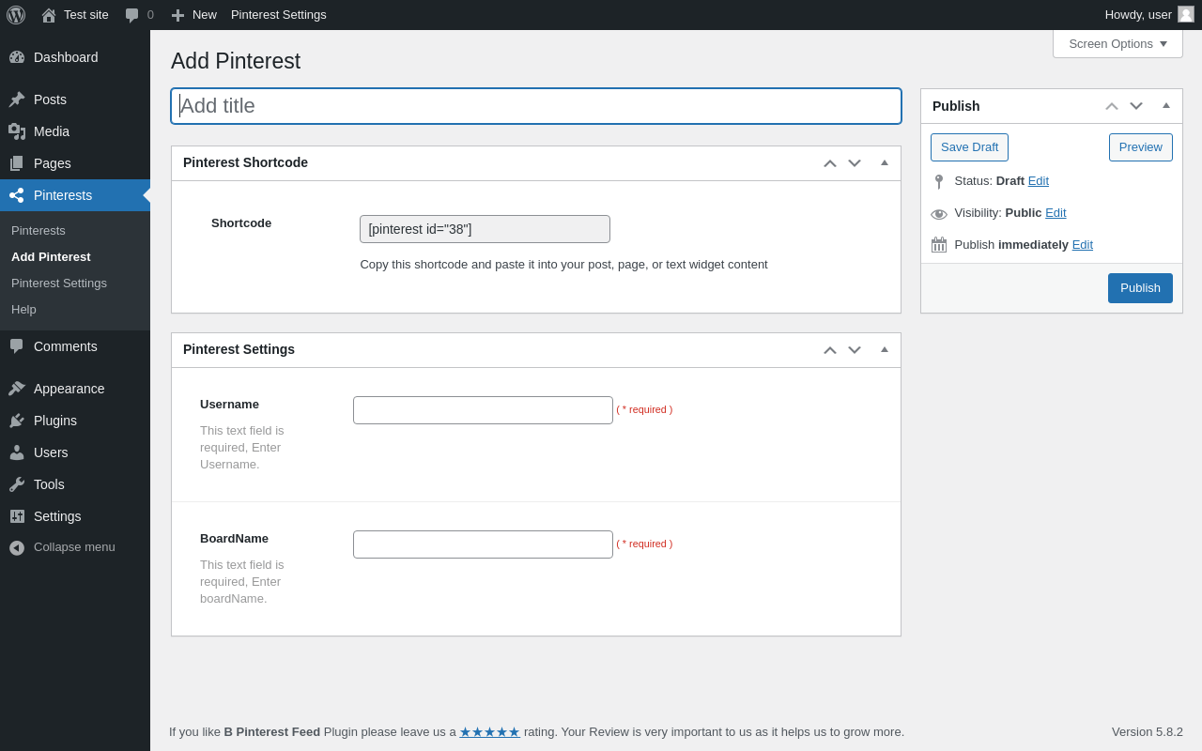Click Howdy, user account link
Screen dimensions: 1202x751
click(x=1138, y=15)
